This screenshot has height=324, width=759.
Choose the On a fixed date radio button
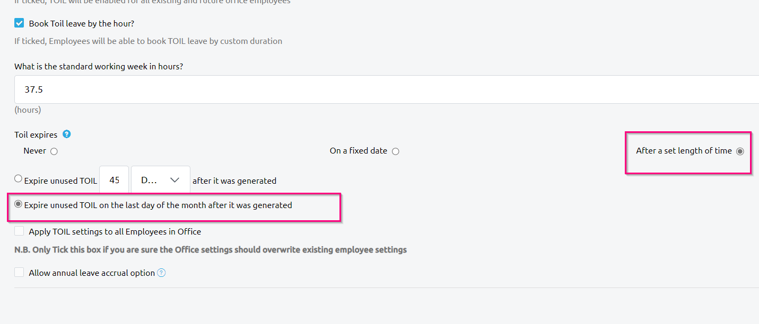click(x=396, y=151)
